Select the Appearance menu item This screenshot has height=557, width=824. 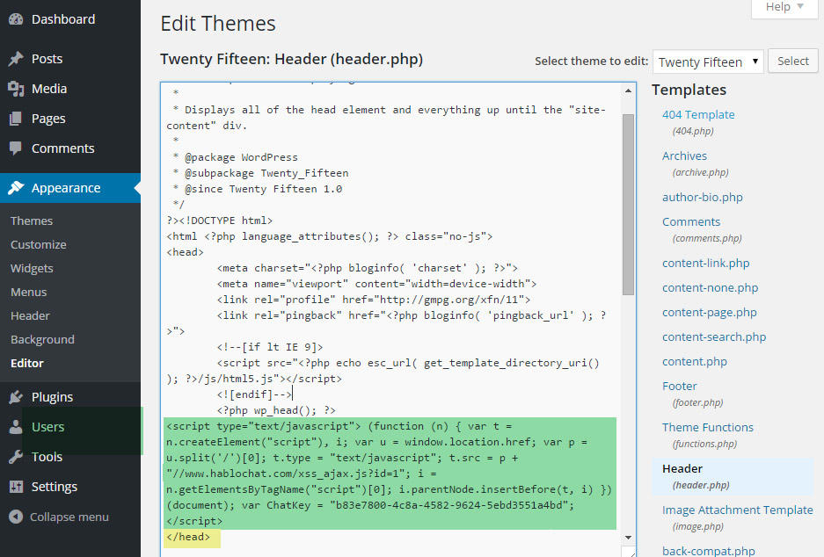[70, 188]
